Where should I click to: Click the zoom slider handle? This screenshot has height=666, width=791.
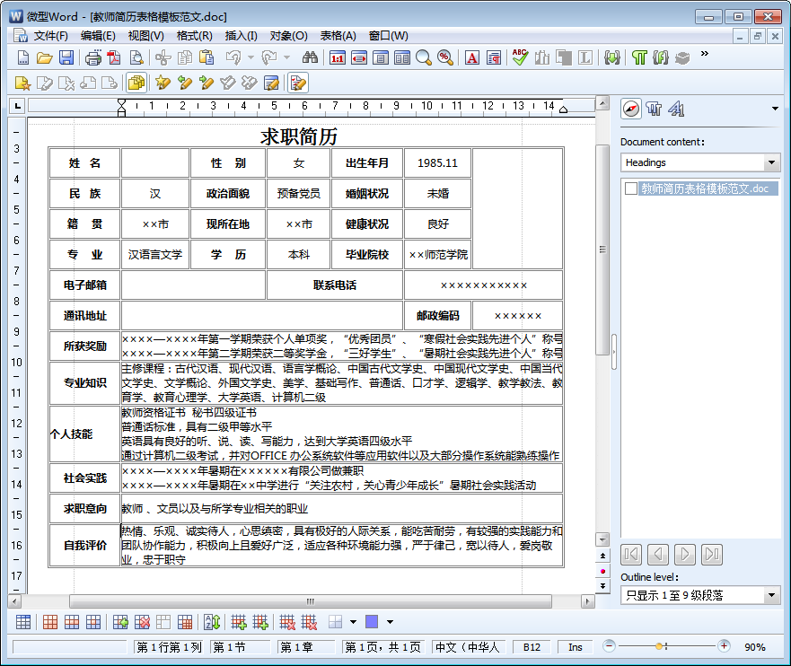click(659, 646)
